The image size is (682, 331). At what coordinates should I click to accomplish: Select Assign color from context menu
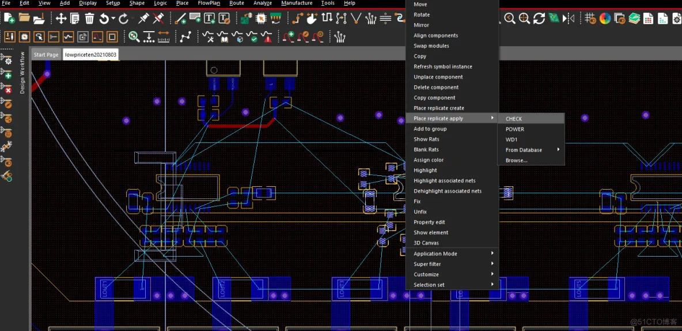(452, 160)
